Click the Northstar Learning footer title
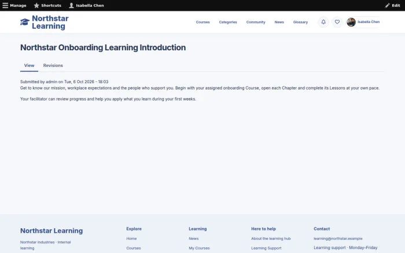 coord(51,230)
